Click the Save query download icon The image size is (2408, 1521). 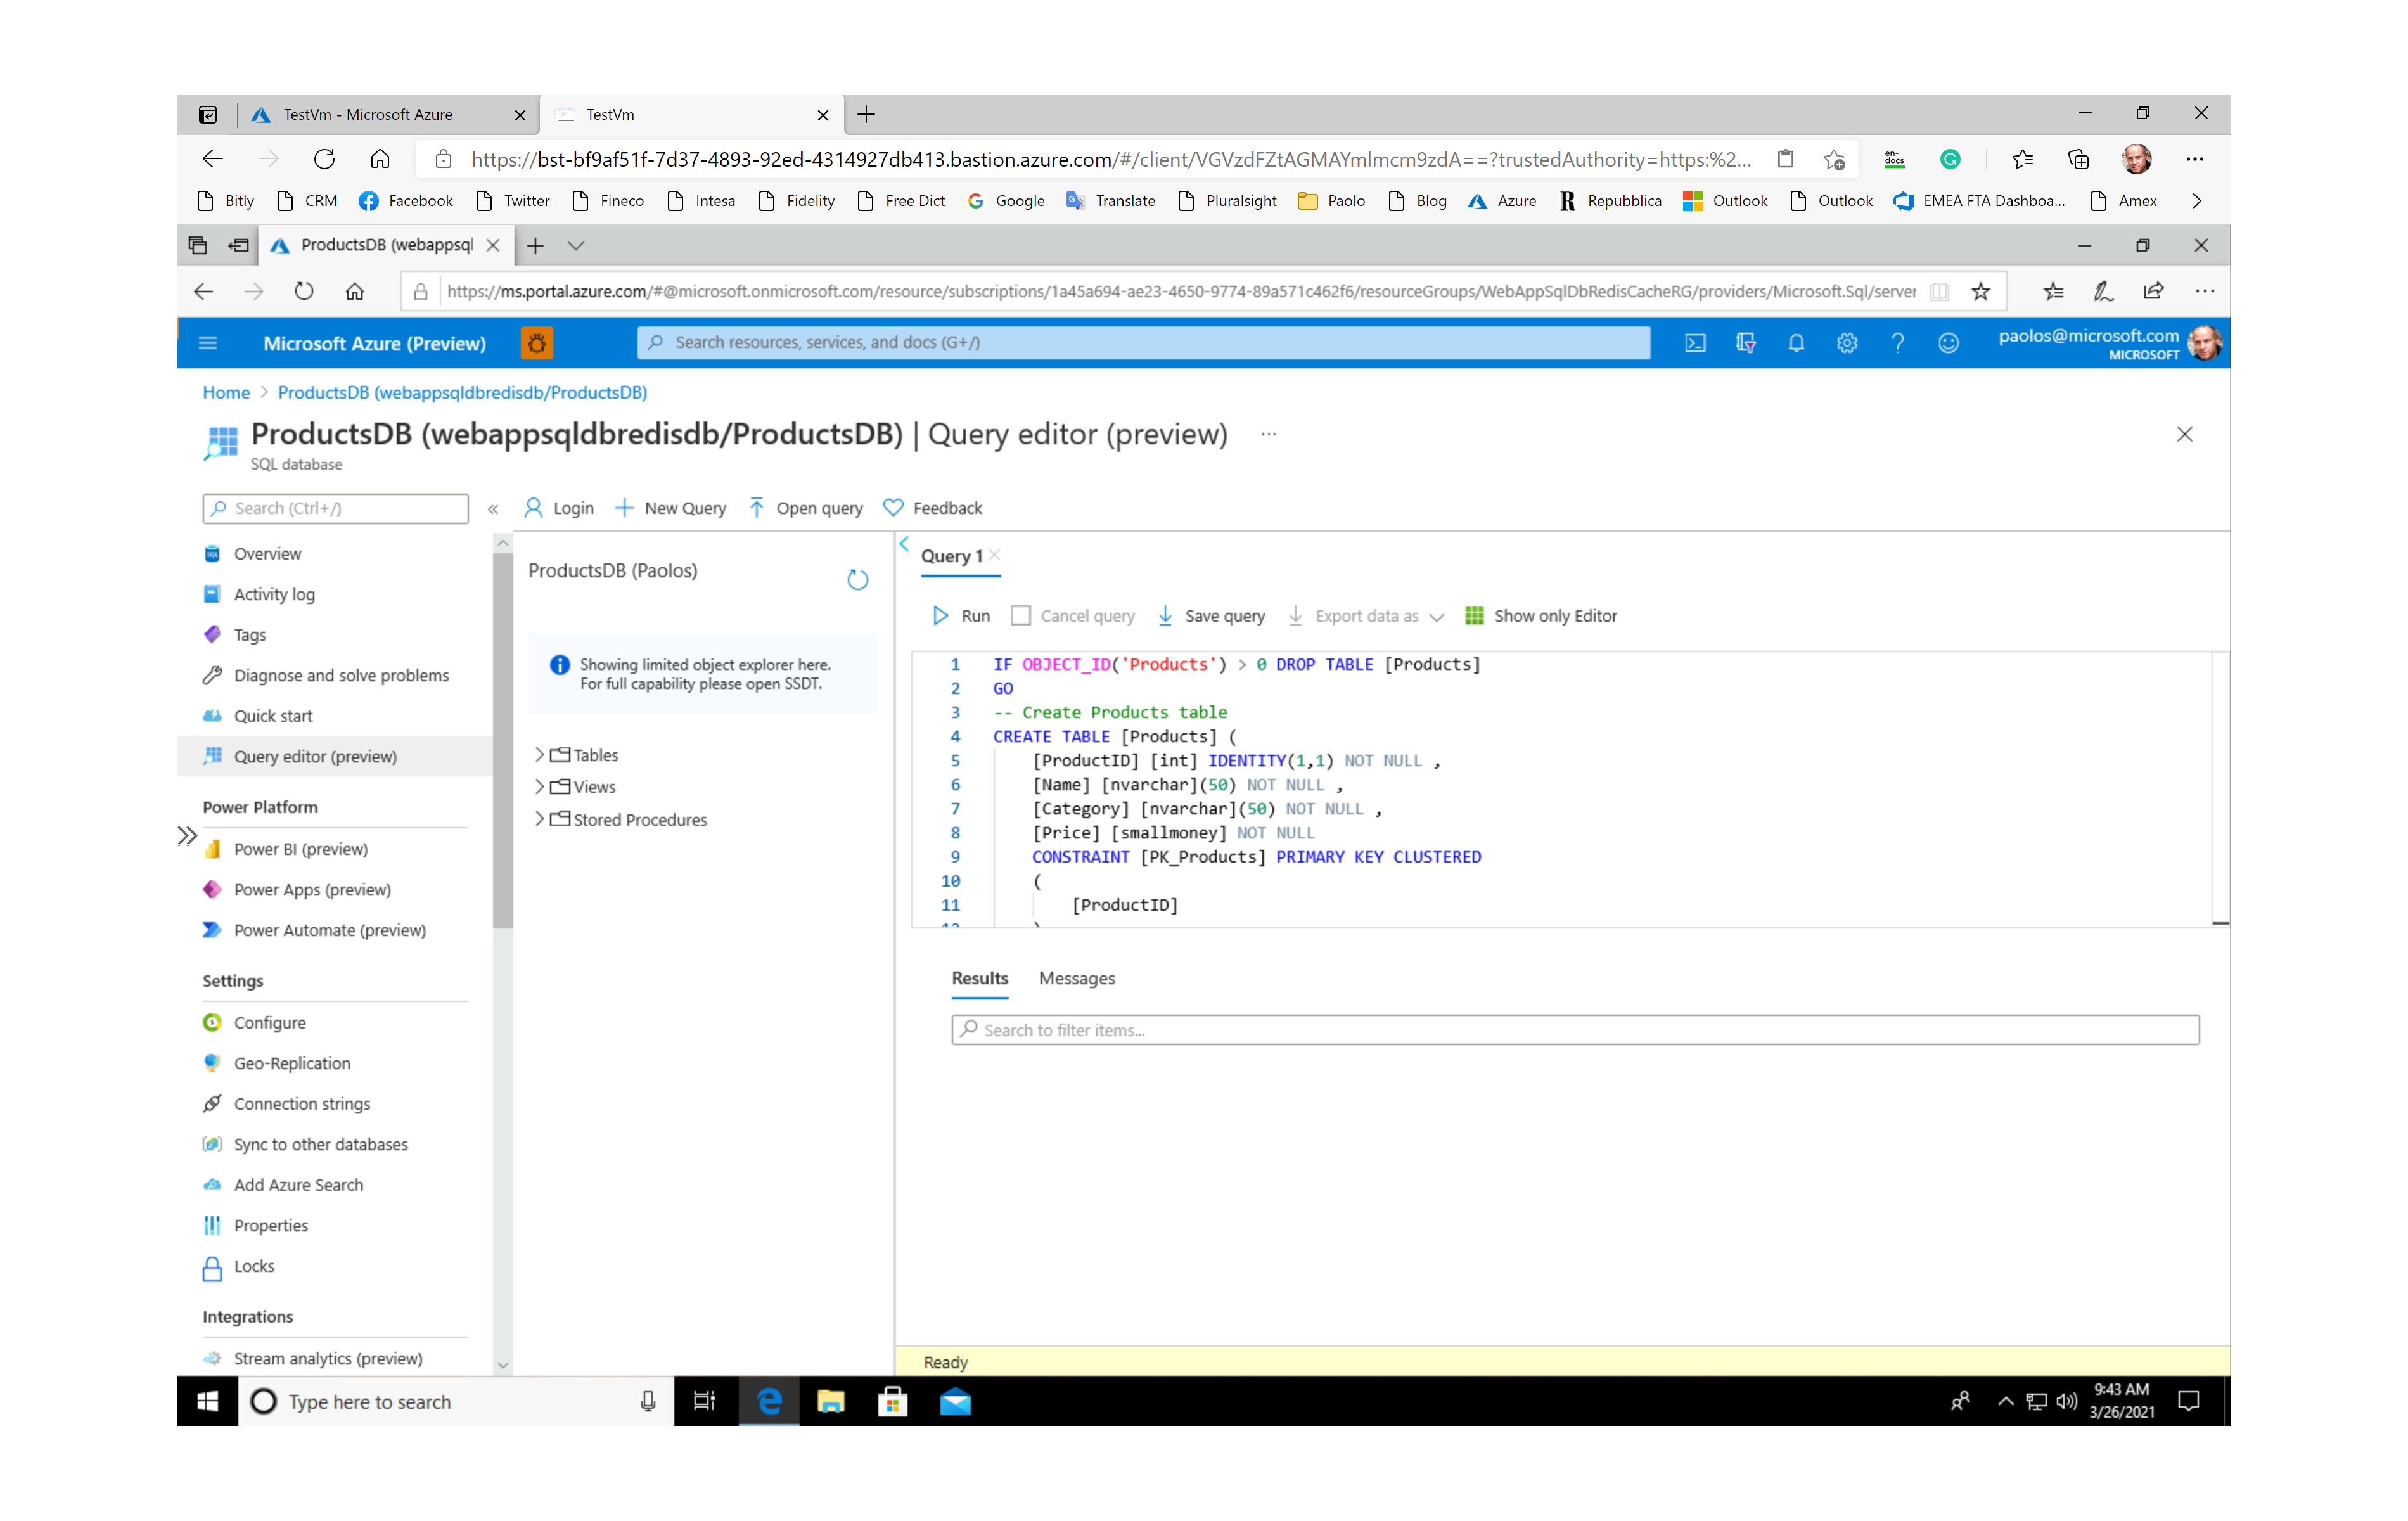1165,616
